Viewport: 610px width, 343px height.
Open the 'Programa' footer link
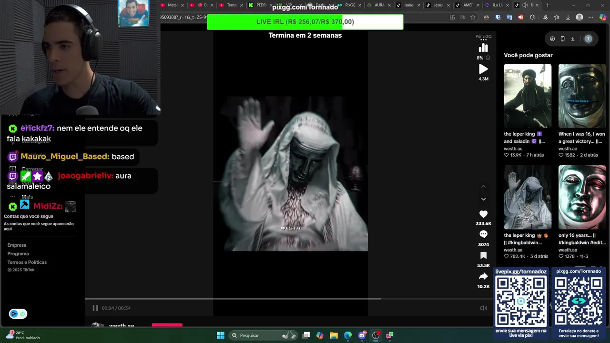tap(18, 254)
